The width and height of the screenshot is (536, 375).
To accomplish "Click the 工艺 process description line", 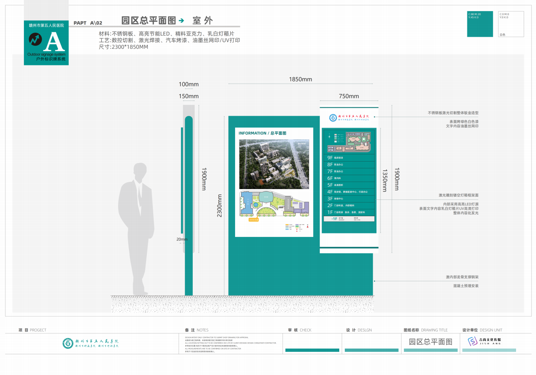I will pos(169,40).
